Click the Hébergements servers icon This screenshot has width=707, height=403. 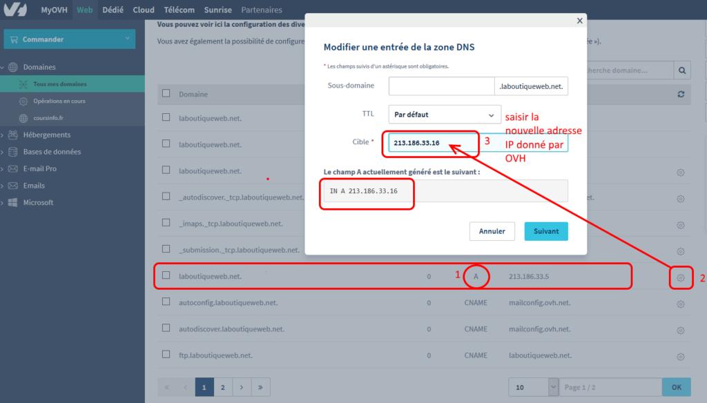(x=12, y=135)
